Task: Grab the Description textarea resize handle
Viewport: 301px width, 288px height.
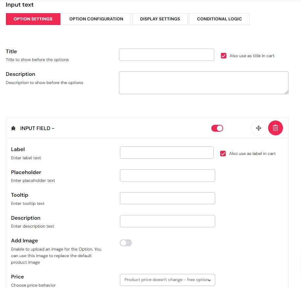Action: tap(287, 92)
